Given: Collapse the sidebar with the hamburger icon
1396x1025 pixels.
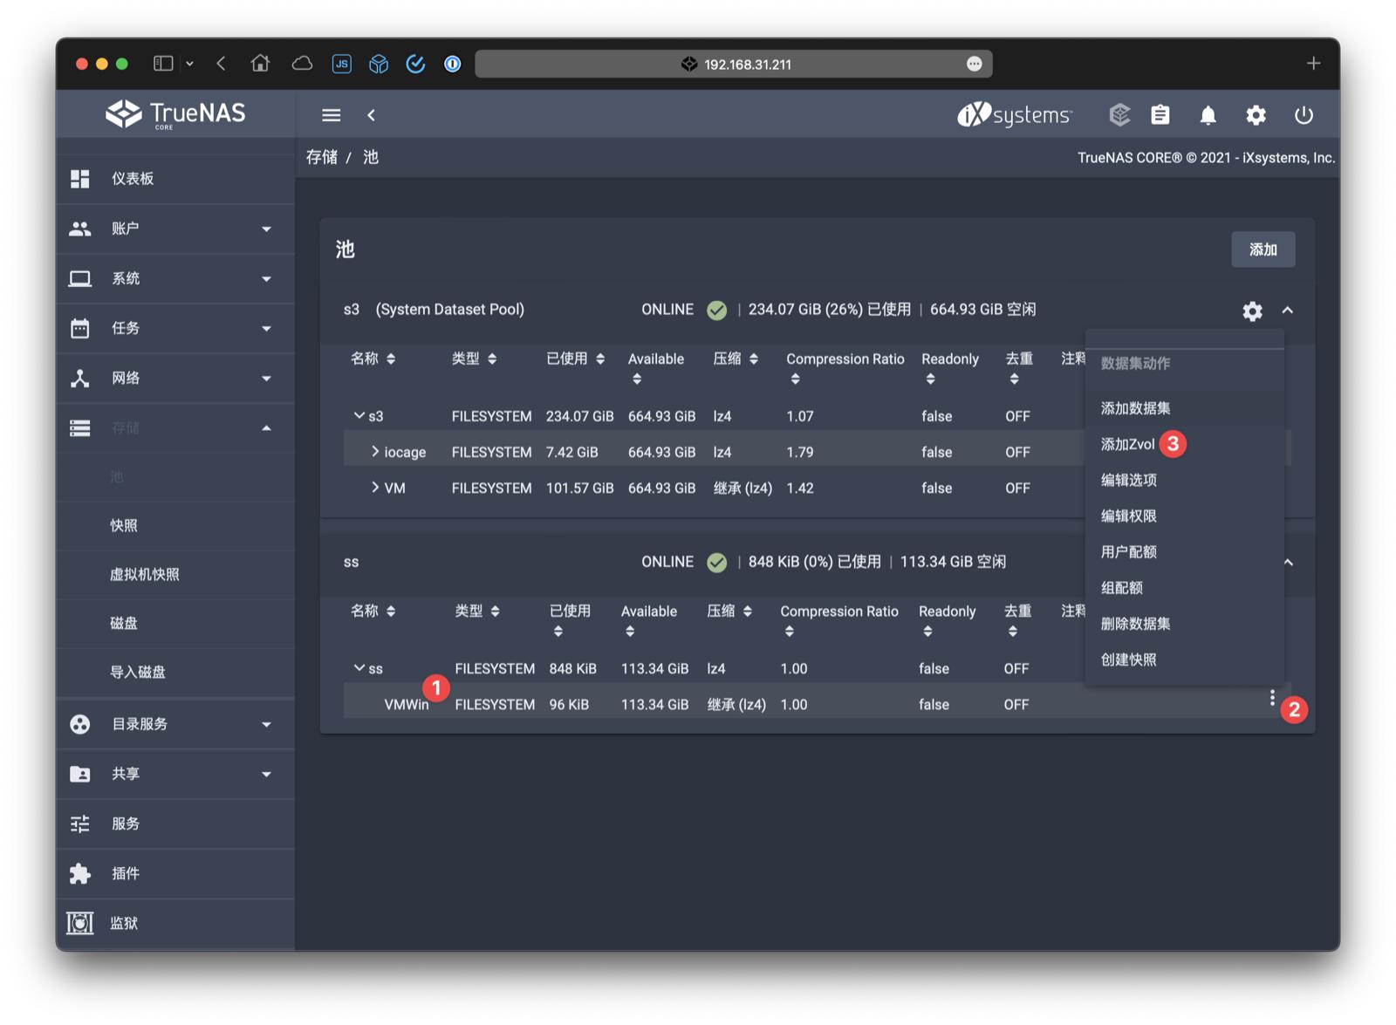Looking at the screenshot, I should point(330,114).
